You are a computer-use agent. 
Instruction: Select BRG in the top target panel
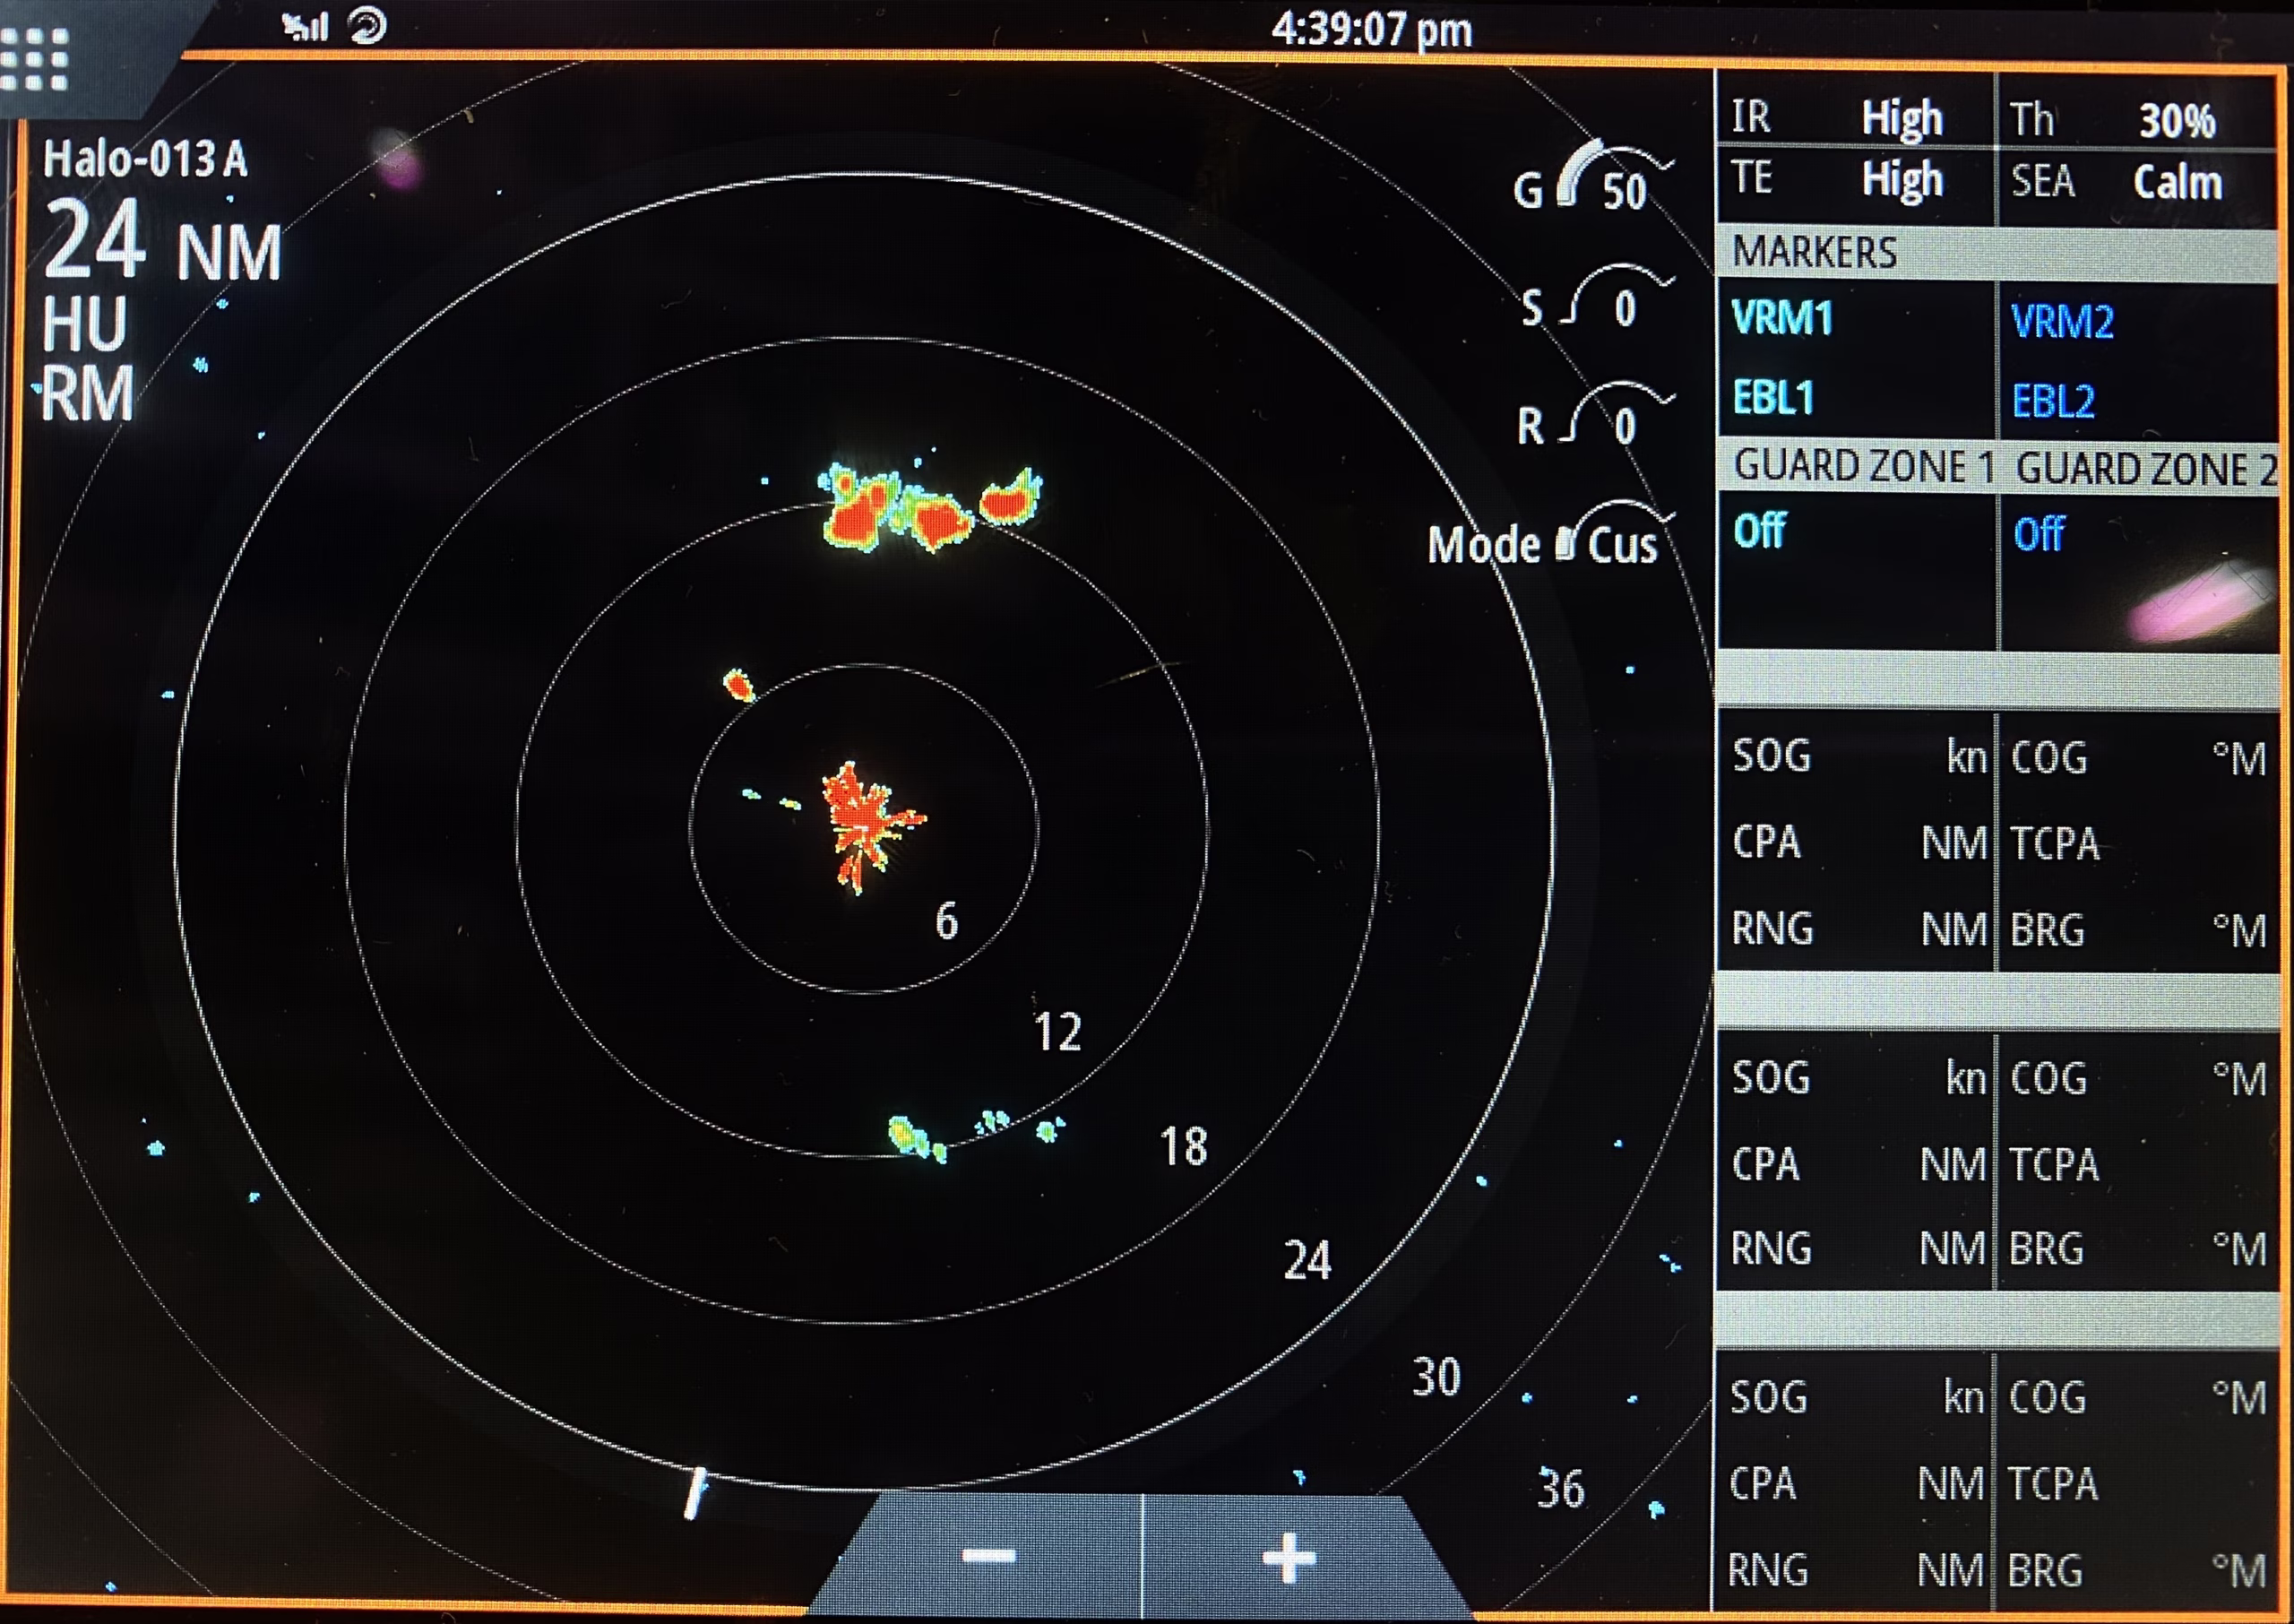pyautogui.click(x=2047, y=930)
